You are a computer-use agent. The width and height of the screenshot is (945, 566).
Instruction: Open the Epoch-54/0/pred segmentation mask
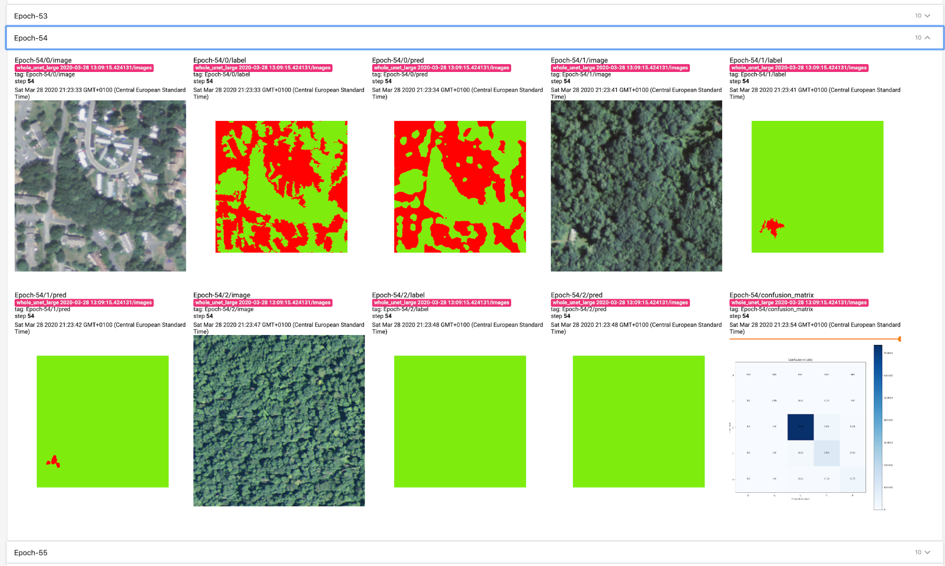(460, 187)
